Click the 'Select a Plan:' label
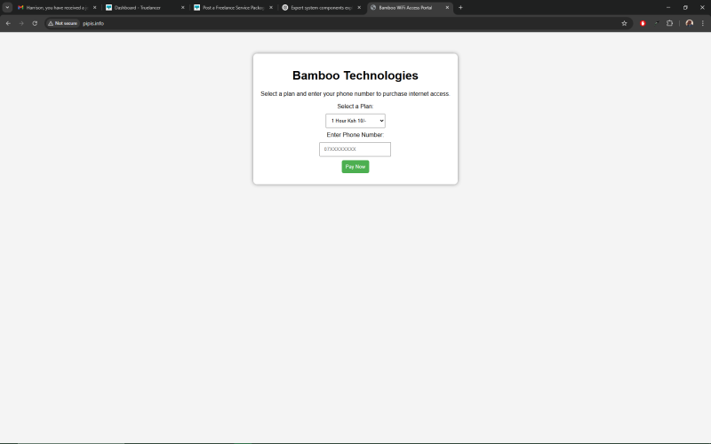The width and height of the screenshot is (711, 444). coord(355,106)
